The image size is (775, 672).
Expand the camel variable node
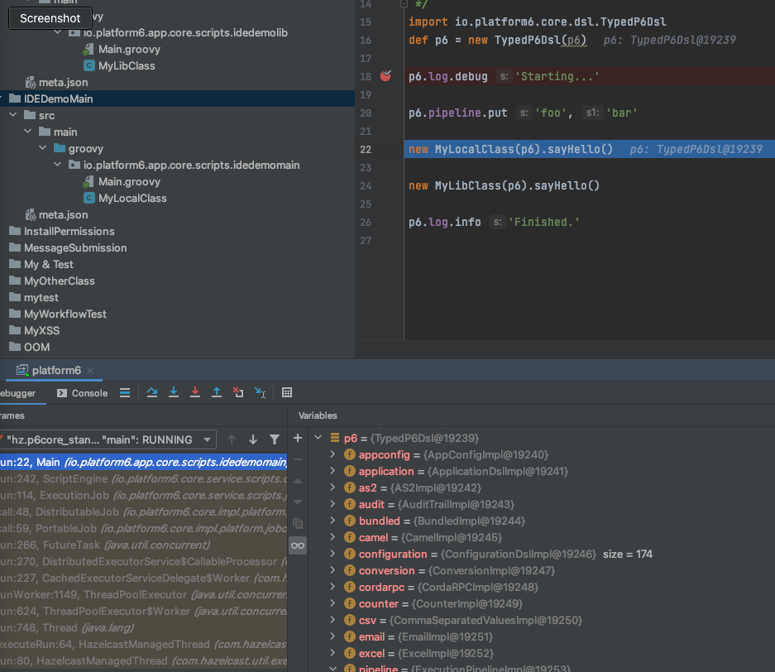pos(332,536)
